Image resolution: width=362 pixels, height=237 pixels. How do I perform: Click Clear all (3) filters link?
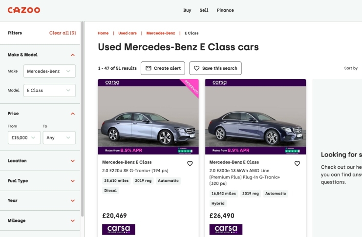[x=63, y=33]
